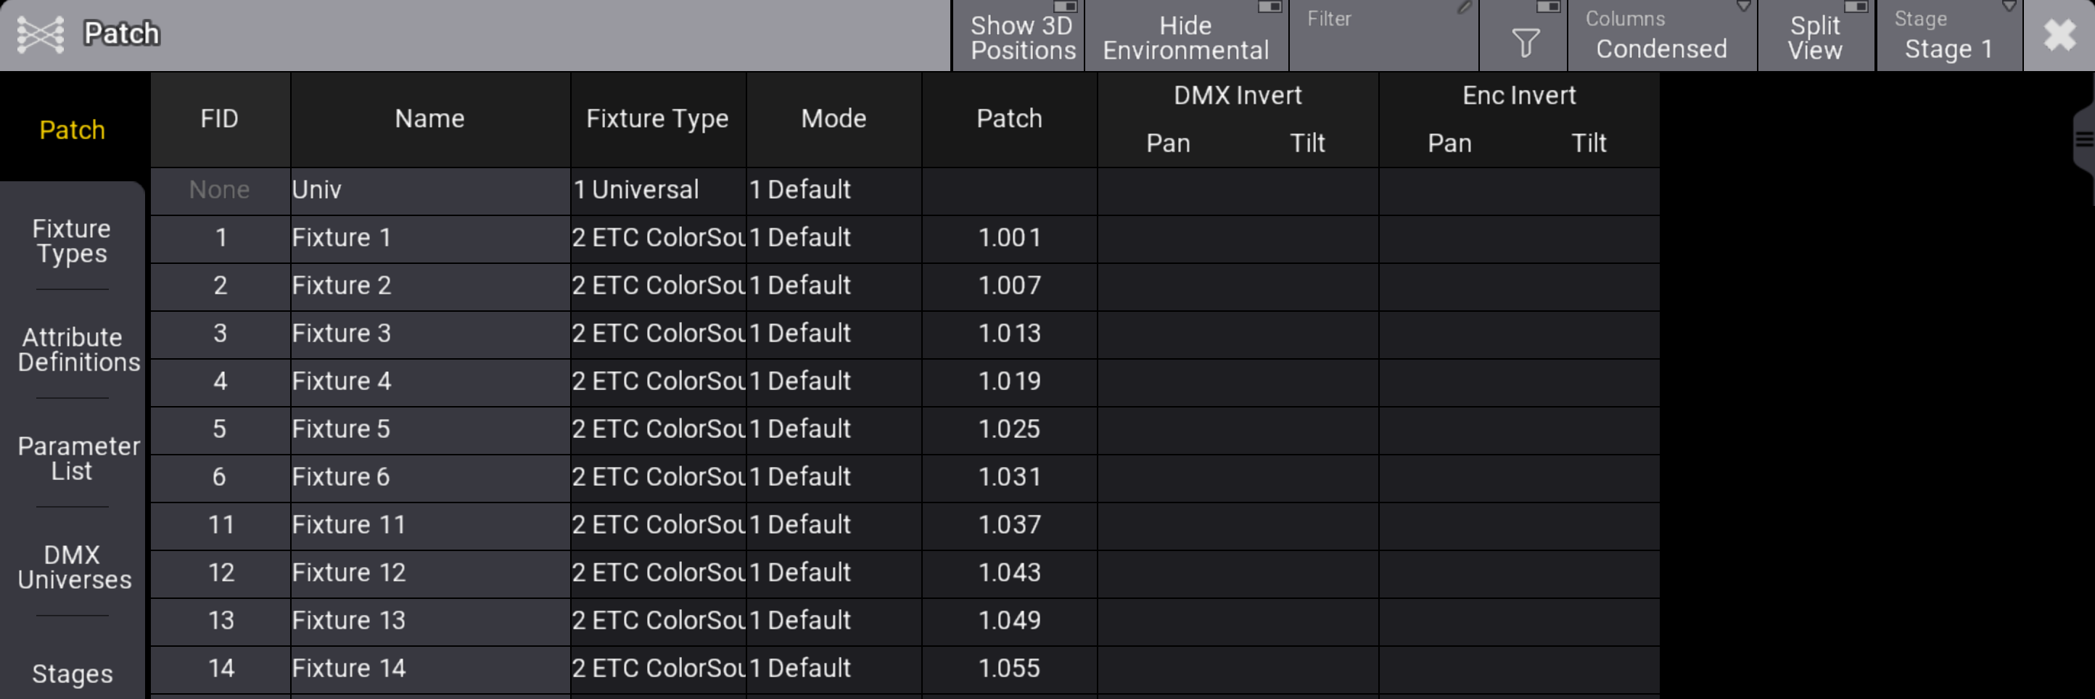Screen dimensions: 2095x699
Task: Close the Patch window with X
Action: tap(2059, 35)
